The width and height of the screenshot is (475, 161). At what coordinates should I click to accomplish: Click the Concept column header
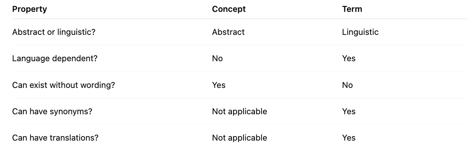coord(229,9)
